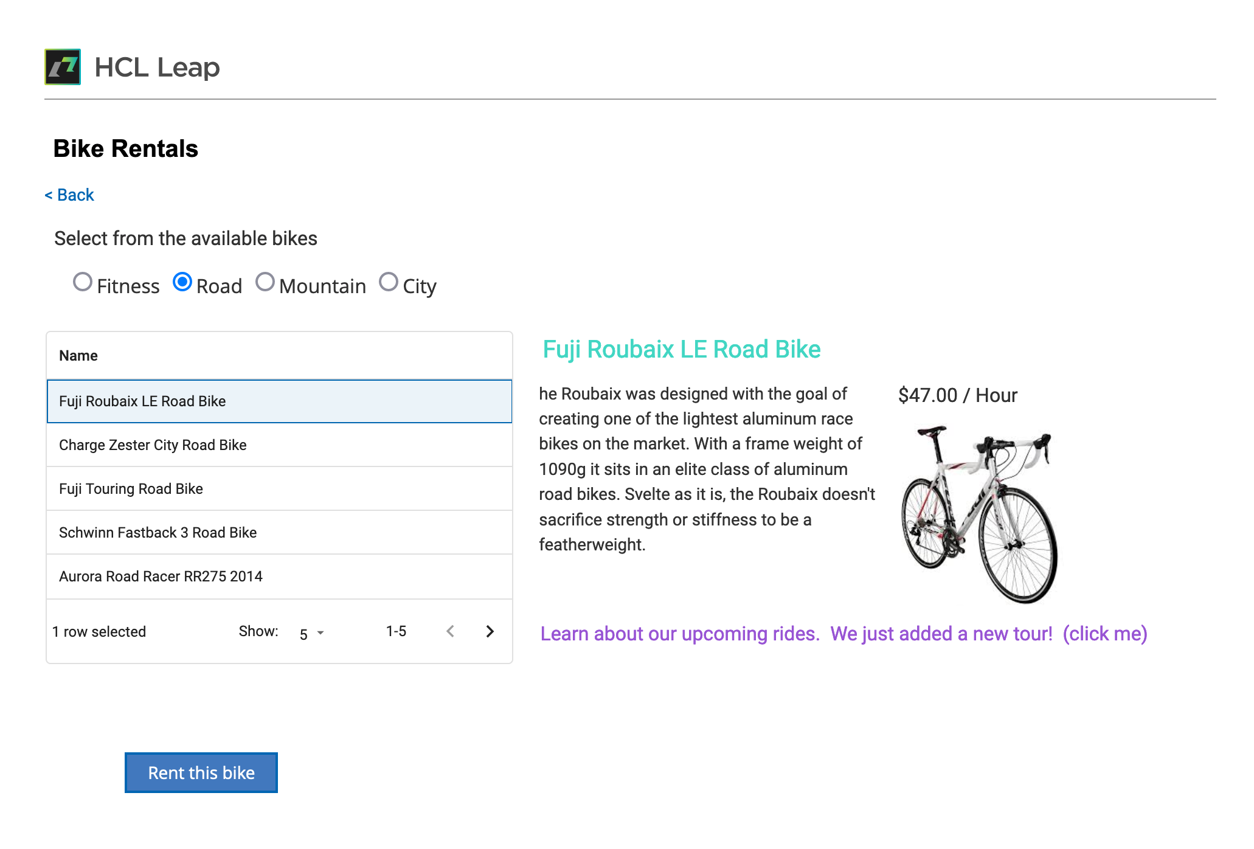Viewport: 1254px width, 849px height.
Task: Select Schwinn Fastback 3 Road Bike row
Action: 279,533
